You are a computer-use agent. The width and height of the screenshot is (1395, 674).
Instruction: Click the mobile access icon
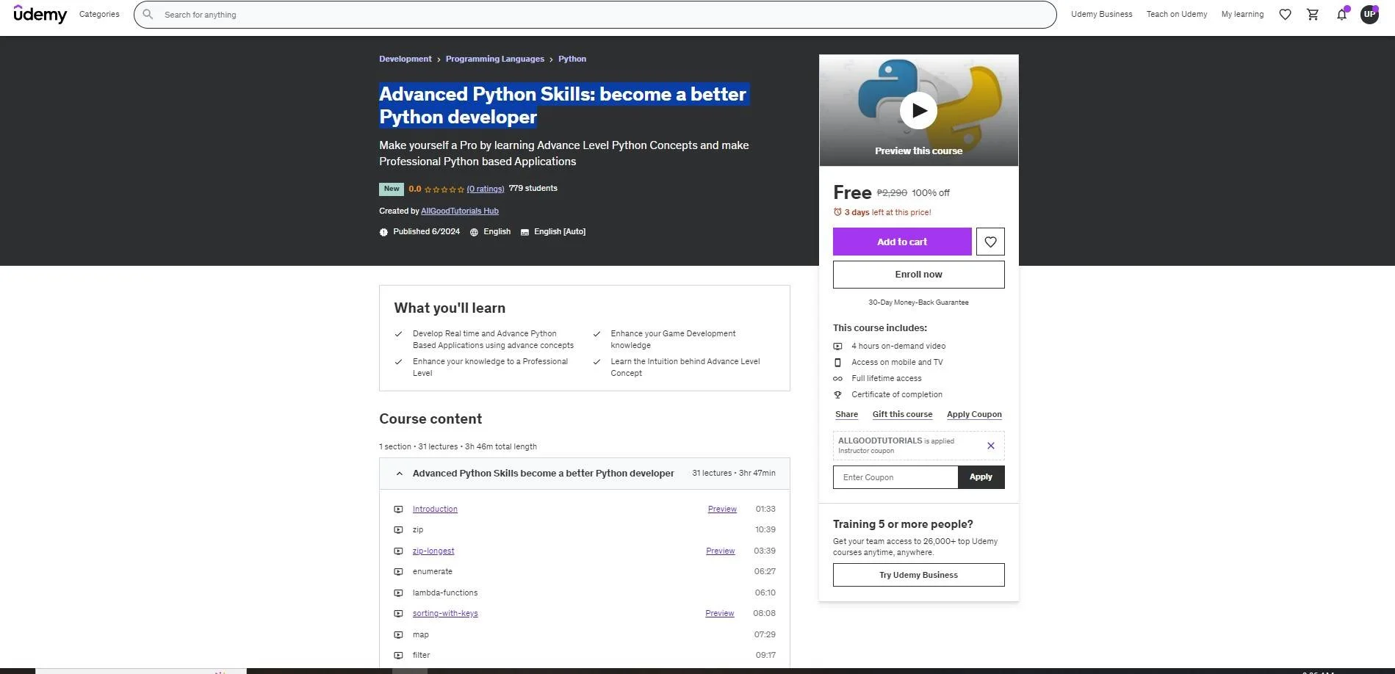click(837, 362)
